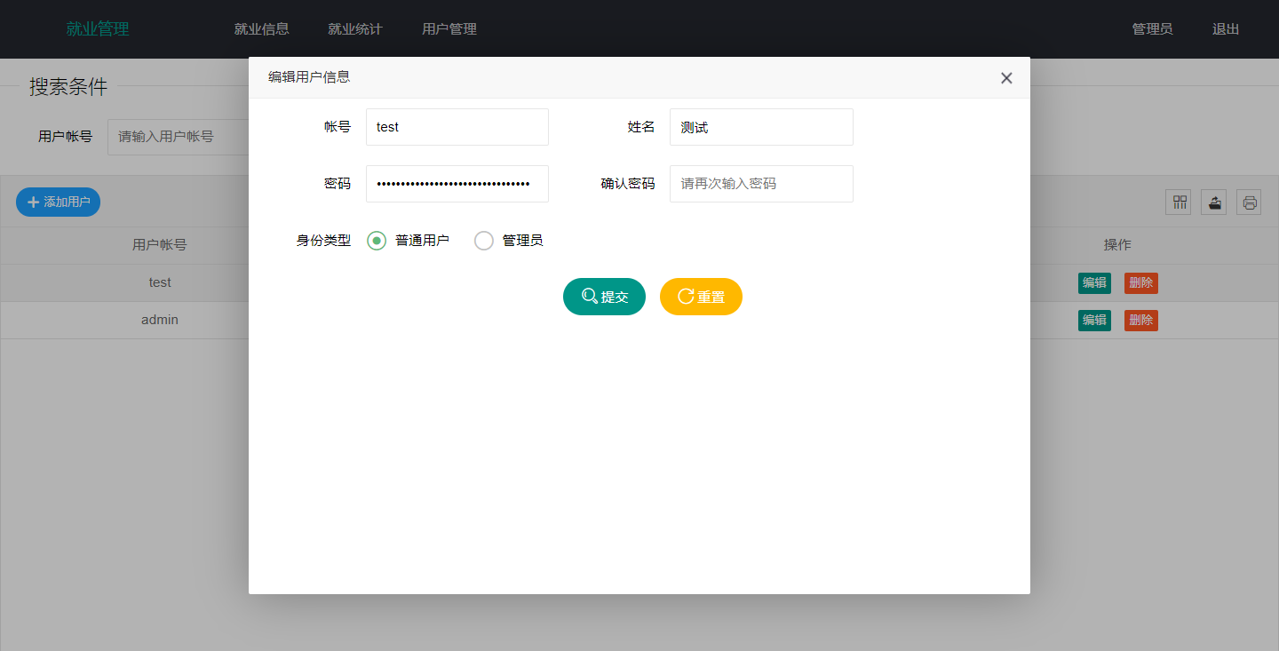This screenshot has width=1279, height=651.
Task: Open the 管理员 account menu
Action: (1152, 29)
